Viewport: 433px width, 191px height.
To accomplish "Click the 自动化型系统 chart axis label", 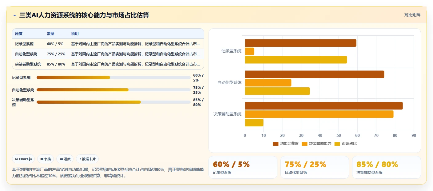I will pyautogui.click(x=229, y=82).
